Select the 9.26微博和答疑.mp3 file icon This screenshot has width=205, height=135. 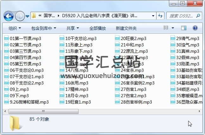6,102
